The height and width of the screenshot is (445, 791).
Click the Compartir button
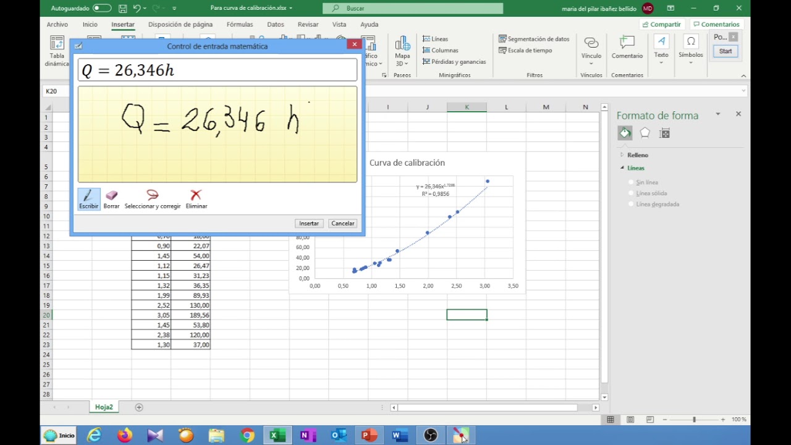[662, 24]
